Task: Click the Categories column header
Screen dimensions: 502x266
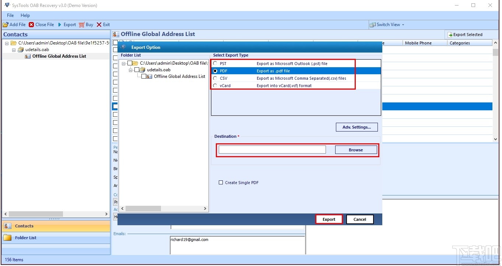Action: [x=470, y=43]
